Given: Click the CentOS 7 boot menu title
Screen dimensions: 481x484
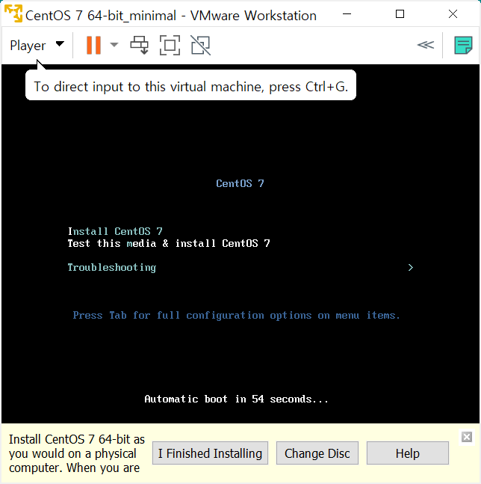Looking at the screenshot, I should (240, 183).
